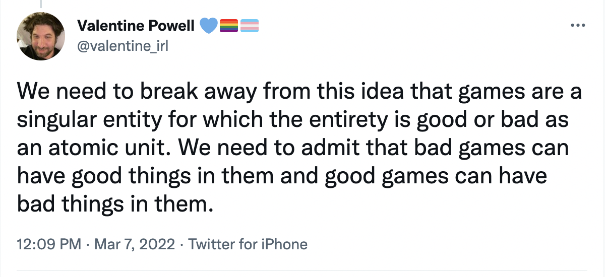Viewport: 606px width, 277px height.
Task: Click the @valentine_irl handle
Action: coord(123,46)
